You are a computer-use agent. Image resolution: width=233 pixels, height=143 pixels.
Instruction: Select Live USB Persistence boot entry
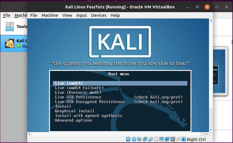(78, 97)
